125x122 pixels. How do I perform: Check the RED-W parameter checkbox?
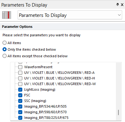[20, 84]
